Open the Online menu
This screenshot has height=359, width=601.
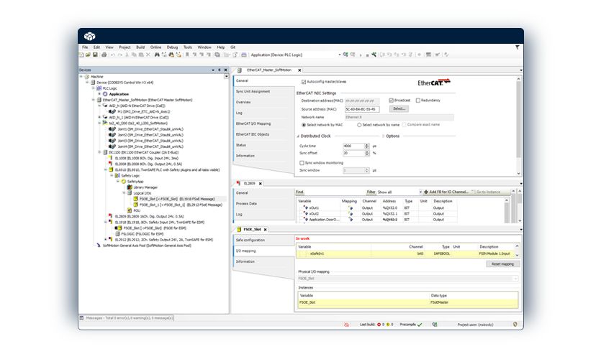coord(155,47)
